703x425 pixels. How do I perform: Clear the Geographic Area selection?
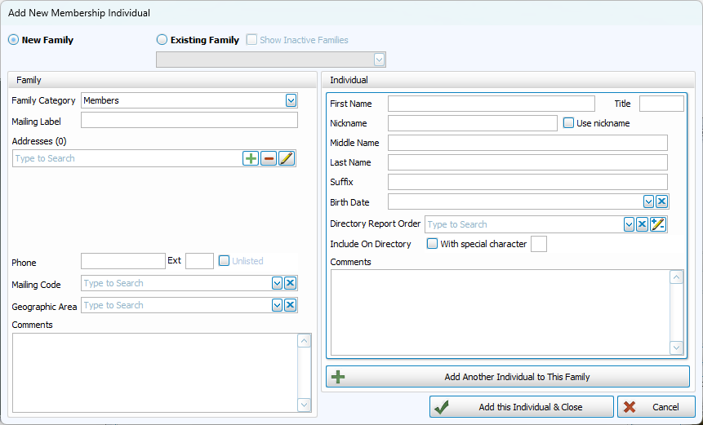290,305
